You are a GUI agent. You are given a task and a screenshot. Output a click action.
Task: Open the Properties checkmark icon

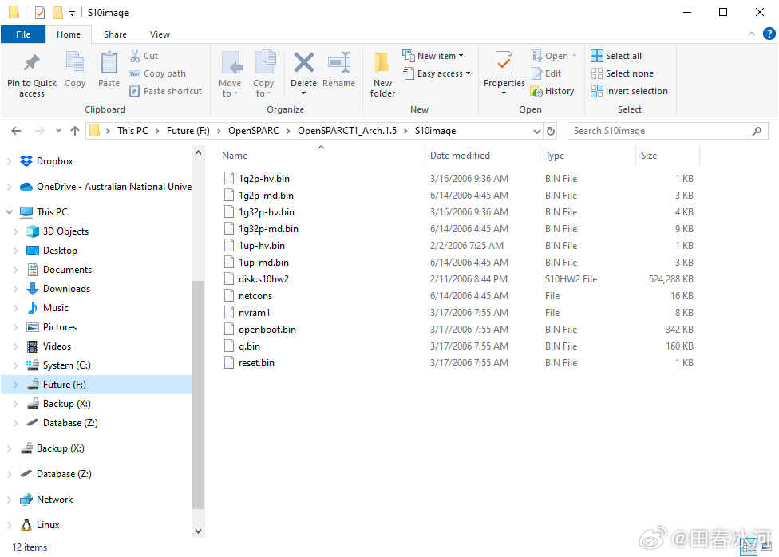tap(504, 63)
